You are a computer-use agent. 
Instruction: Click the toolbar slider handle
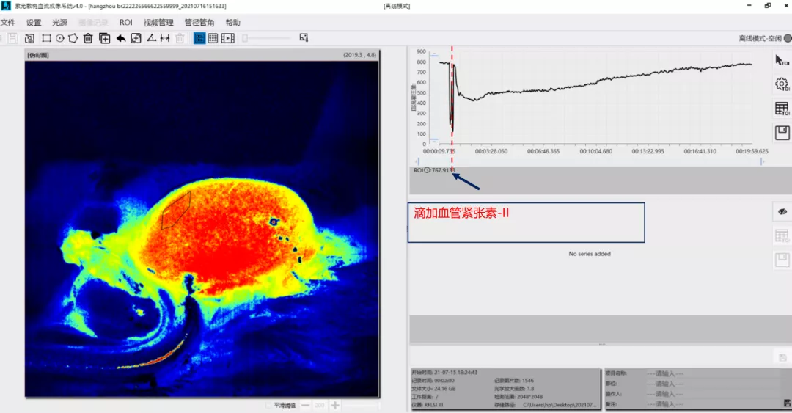click(245, 38)
